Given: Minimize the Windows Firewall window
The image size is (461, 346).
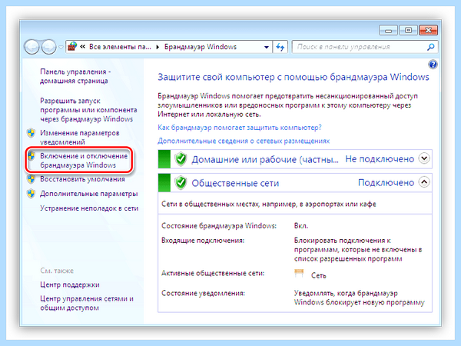Looking at the screenshot, I should click(388, 30).
